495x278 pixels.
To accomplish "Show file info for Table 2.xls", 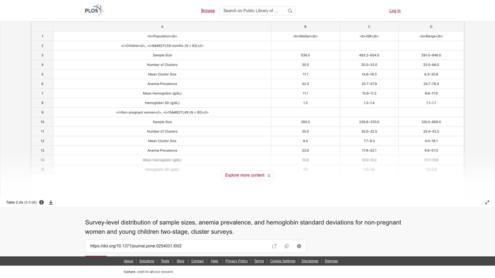I will 41,202.
